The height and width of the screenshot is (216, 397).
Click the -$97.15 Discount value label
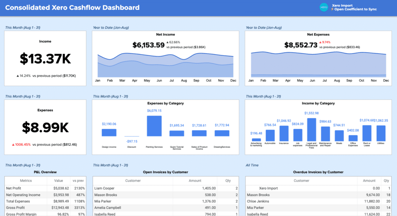click(132, 142)
